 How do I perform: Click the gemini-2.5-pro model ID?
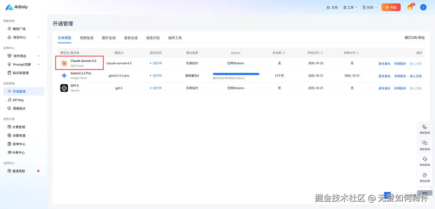point(119,76)
